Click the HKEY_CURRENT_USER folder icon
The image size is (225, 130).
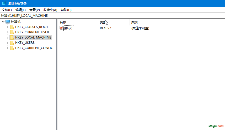coord(12,32)
